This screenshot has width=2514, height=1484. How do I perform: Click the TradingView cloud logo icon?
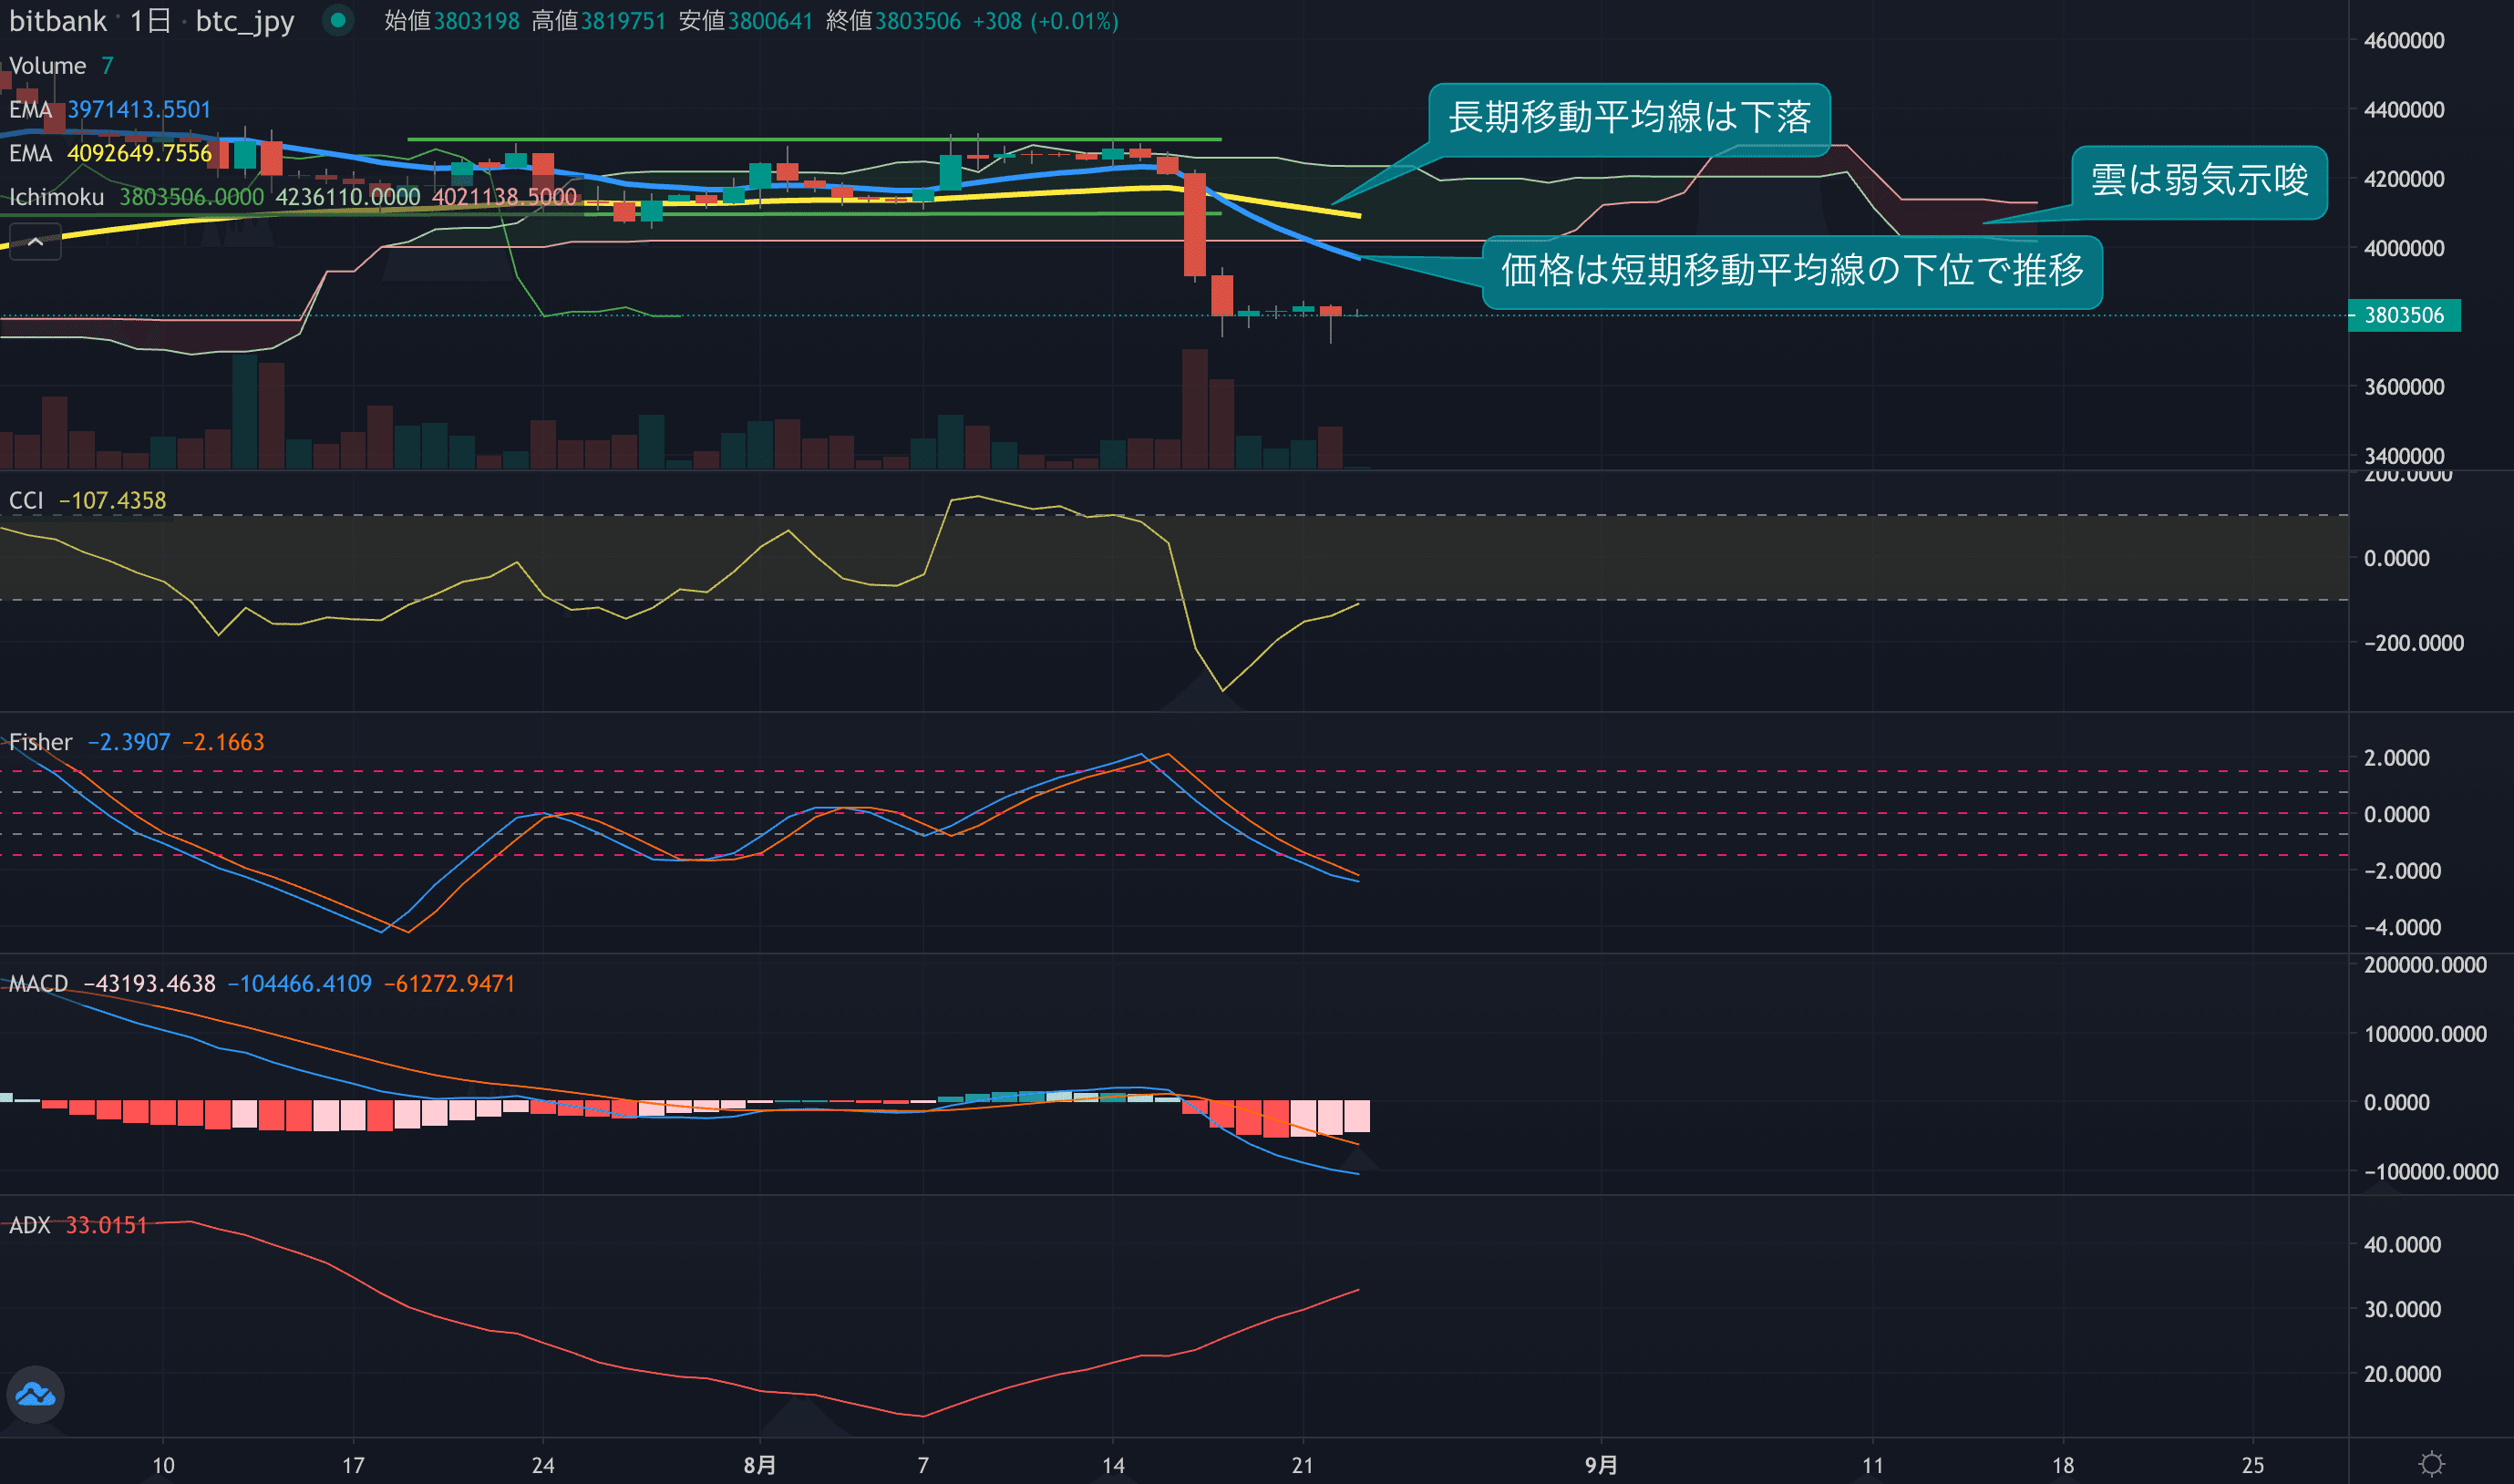(x=36, y=1394)
